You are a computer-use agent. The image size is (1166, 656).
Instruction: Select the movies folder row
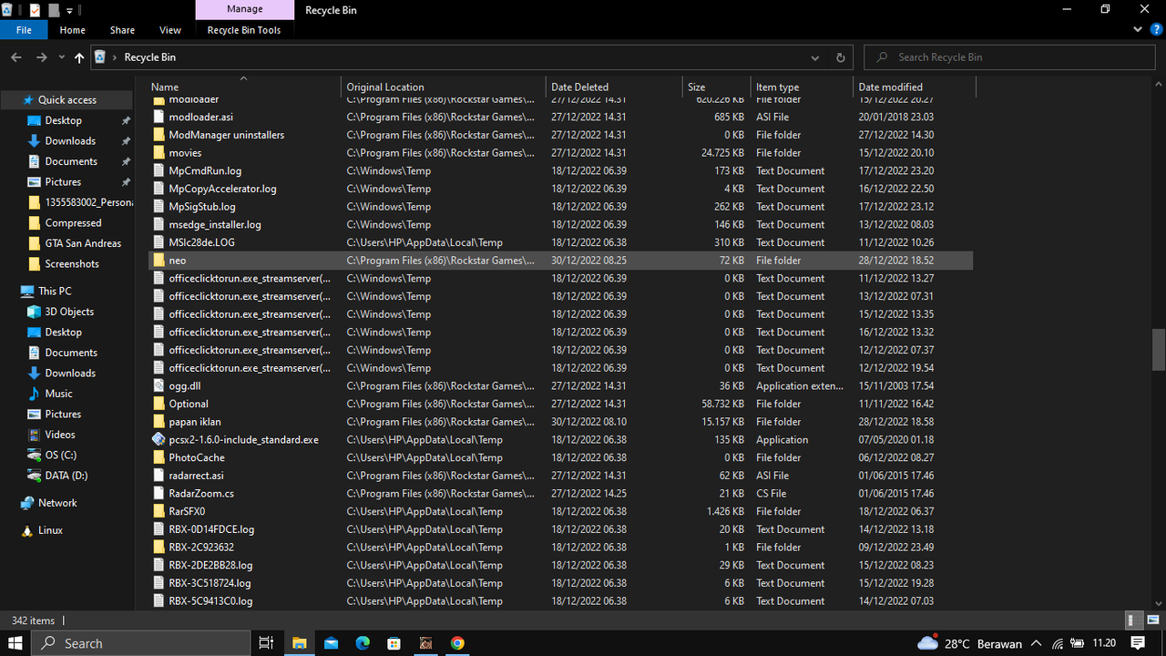click(x=559, y=153)
